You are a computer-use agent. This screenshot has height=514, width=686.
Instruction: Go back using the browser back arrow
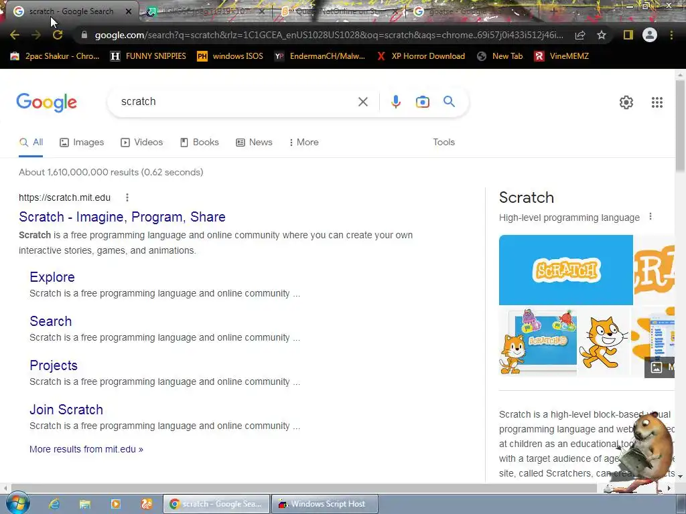(x=15, y=35)
